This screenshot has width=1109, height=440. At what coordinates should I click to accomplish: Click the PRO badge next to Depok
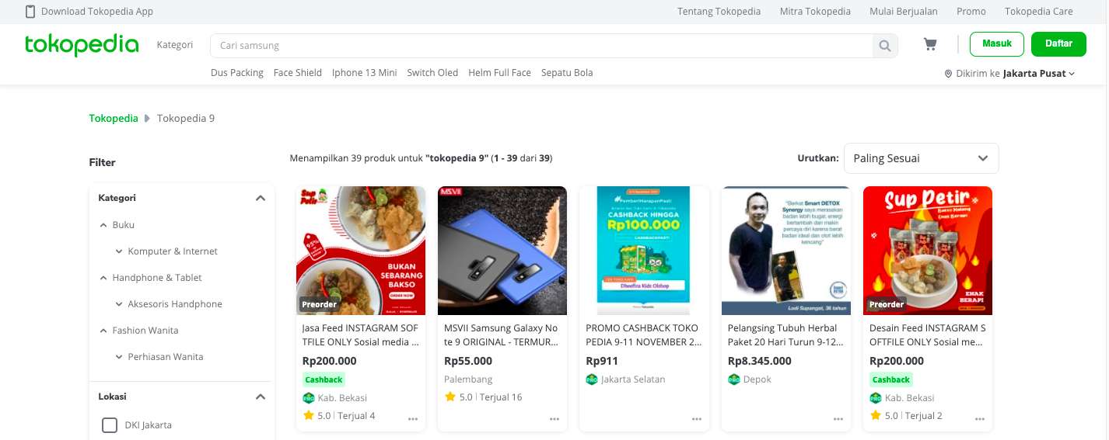733,379
